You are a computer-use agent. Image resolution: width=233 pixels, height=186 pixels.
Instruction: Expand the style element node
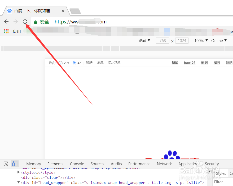(19, 172)
